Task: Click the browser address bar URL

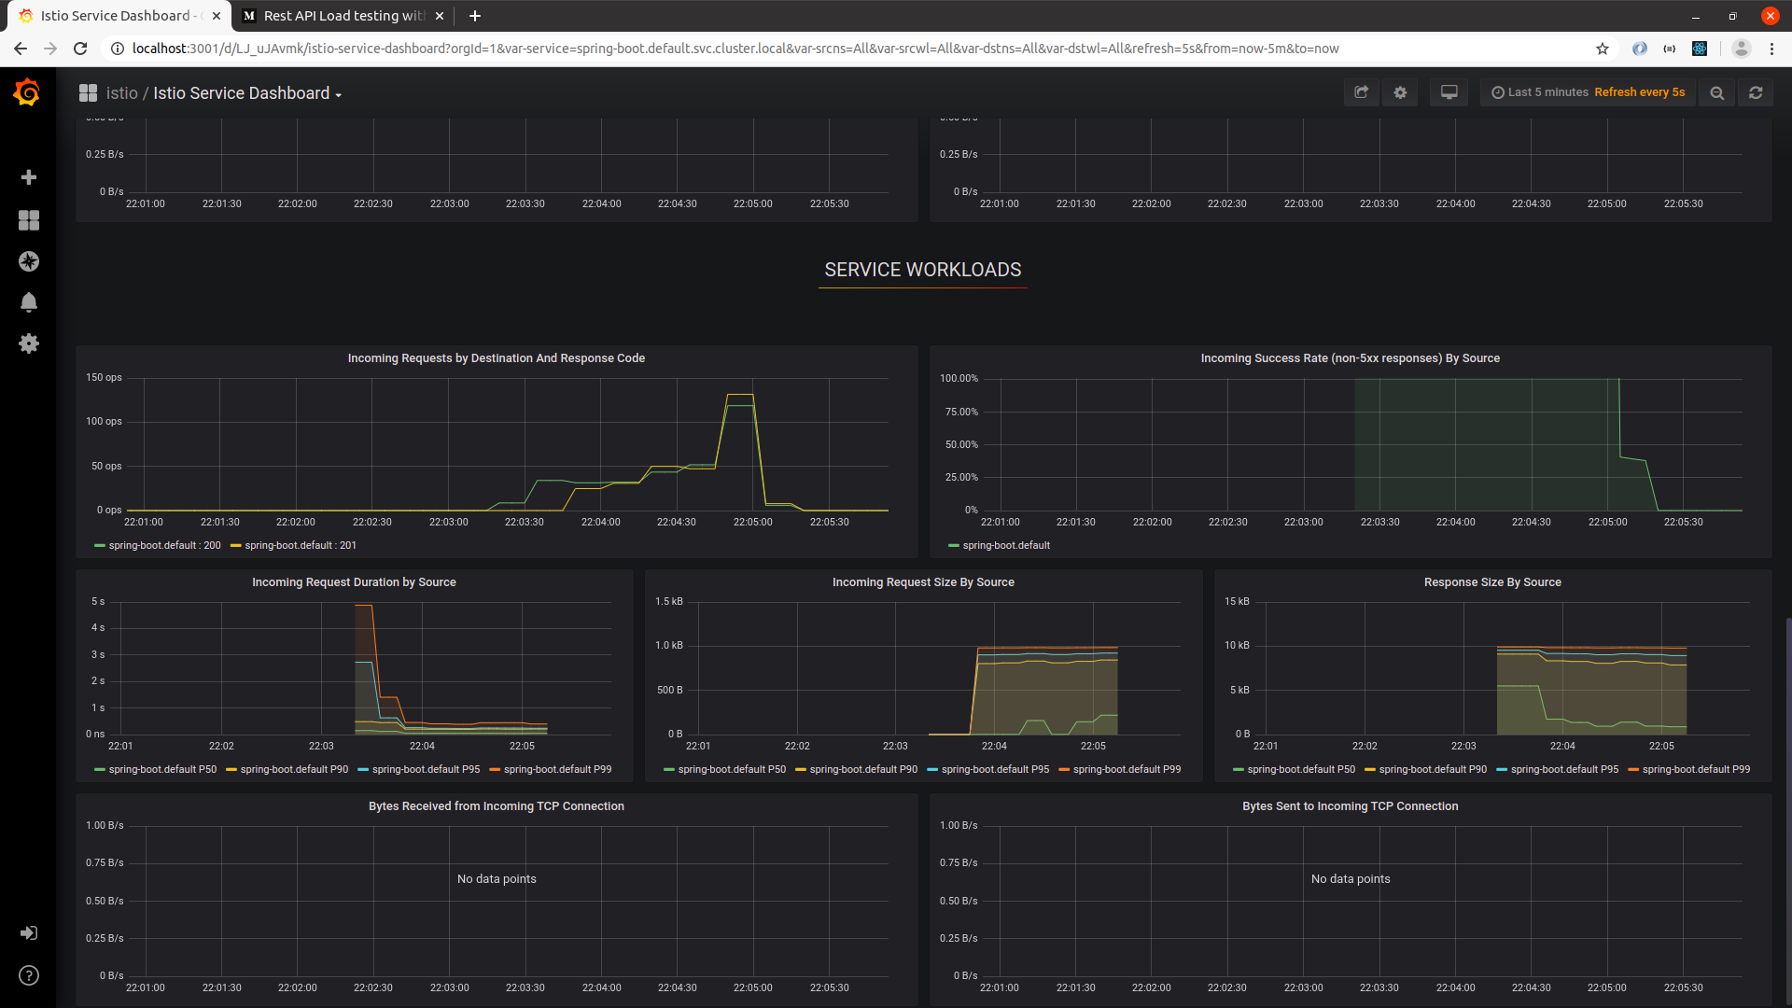Action: pyautogui.click(x=735, y=49)
